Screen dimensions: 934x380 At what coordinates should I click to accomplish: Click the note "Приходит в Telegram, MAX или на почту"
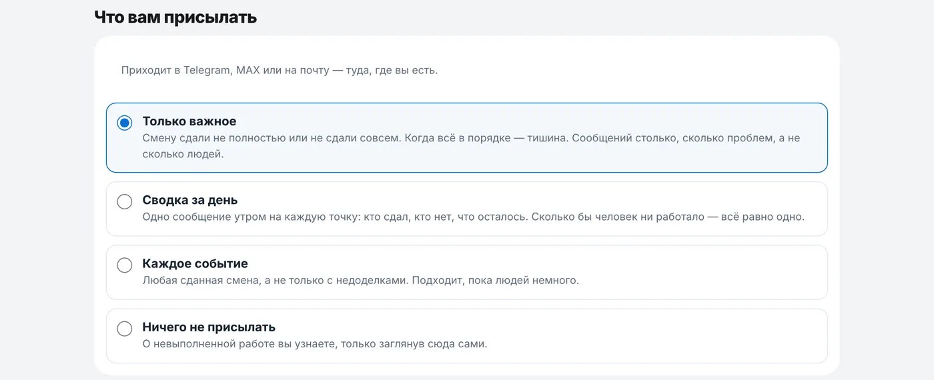[280, 70]
